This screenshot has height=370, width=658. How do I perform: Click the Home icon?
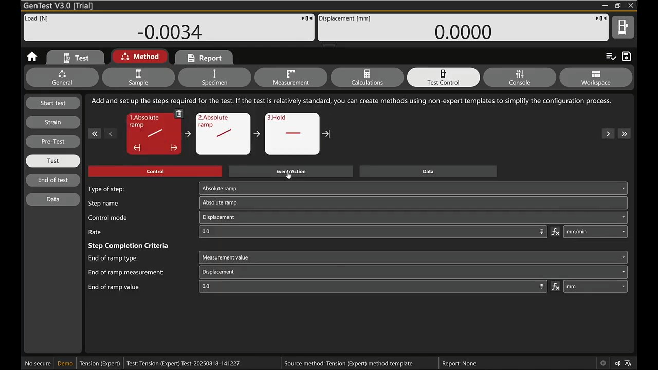click(x=32, y=57)
